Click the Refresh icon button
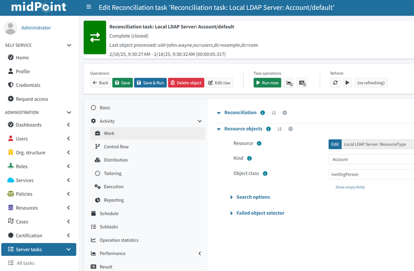Image resolution: width=414 pixels, height=271 pixels. [x=335, y=82]
